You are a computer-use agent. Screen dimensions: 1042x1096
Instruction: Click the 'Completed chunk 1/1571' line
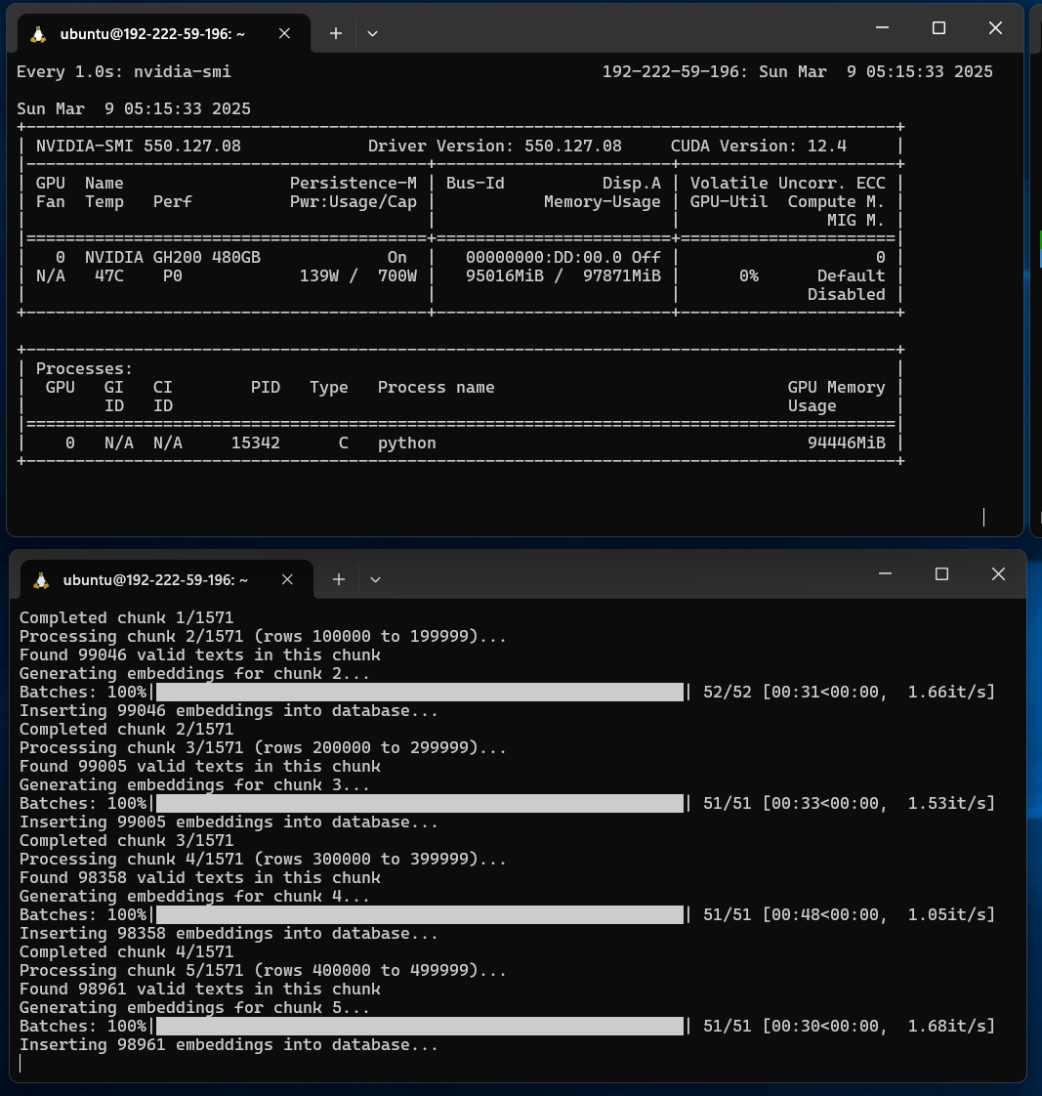(x=127, y=618)
